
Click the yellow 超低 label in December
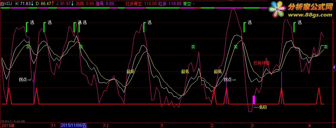[130, 72]
